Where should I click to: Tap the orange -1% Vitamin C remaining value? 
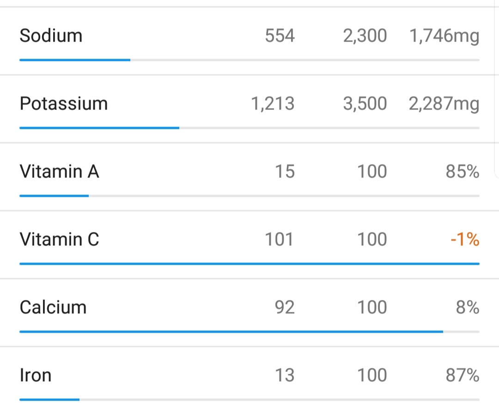click(465, 239)
